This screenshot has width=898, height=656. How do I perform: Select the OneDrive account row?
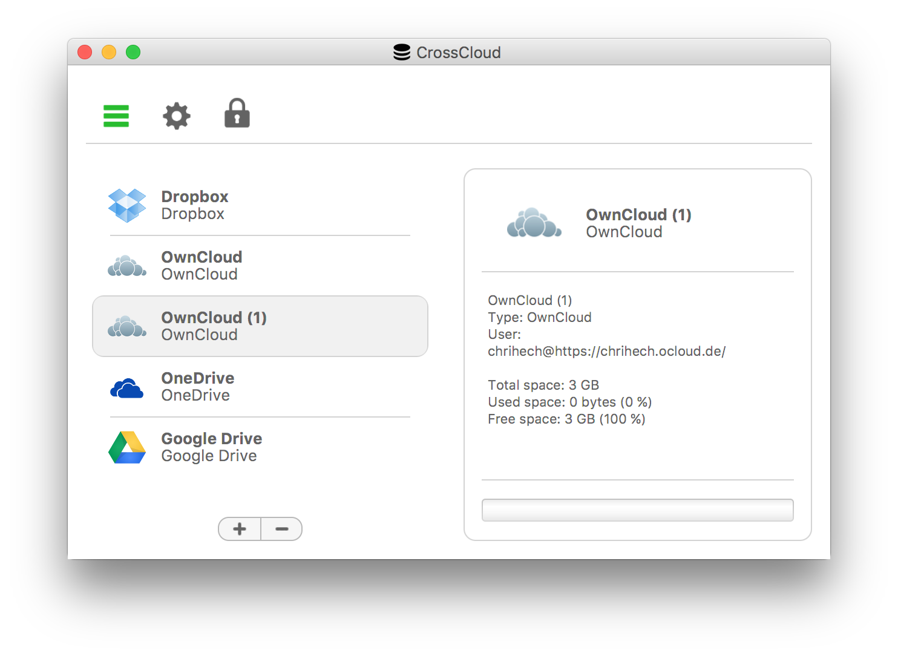pos(260,387)
